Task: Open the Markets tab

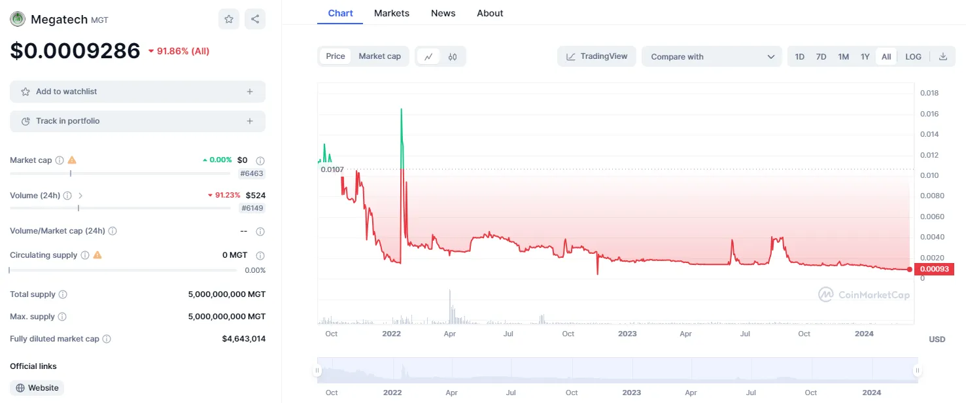Action: pos(392,13)
